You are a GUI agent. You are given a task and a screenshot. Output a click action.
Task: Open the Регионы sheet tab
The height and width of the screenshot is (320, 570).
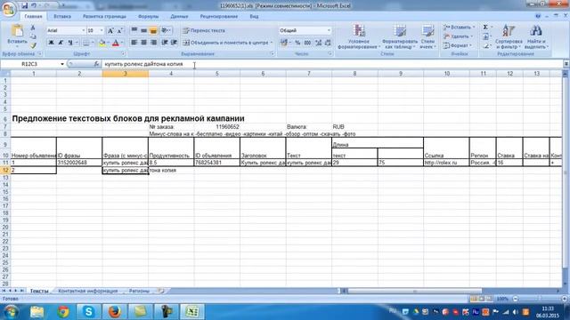[x=139, y=291]
